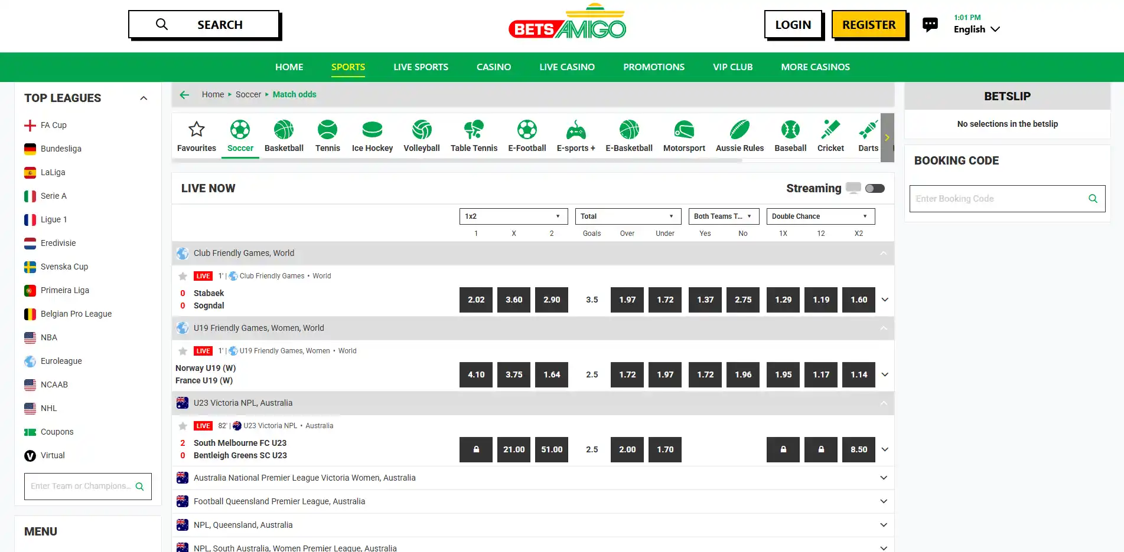Select the E-Football sport icon
Viewport: 1124px width, 552px height.
527,129
